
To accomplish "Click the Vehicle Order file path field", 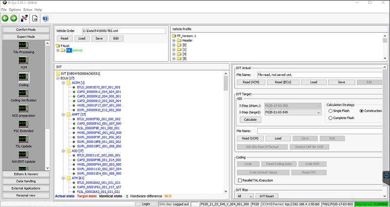I will click(124, 31).
